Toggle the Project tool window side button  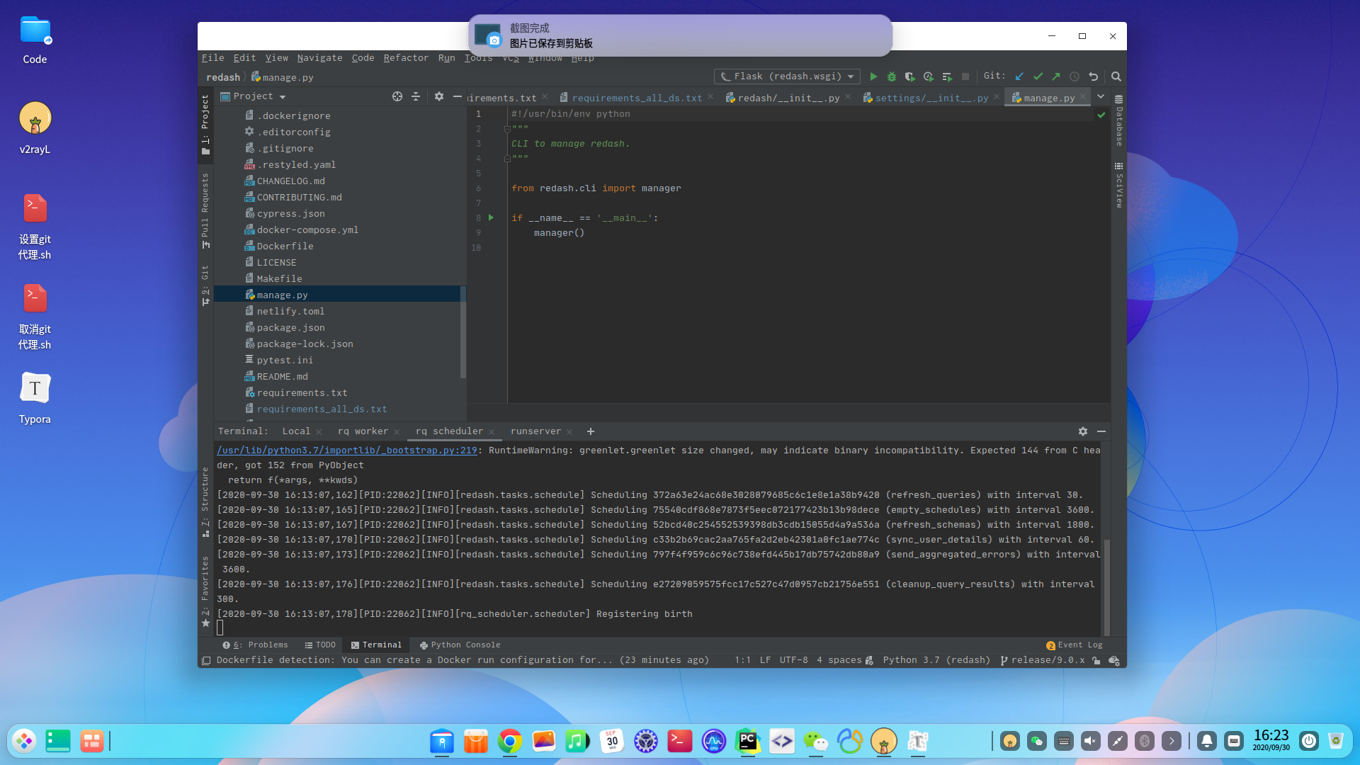pyautogui.click(x=205, y=125)
